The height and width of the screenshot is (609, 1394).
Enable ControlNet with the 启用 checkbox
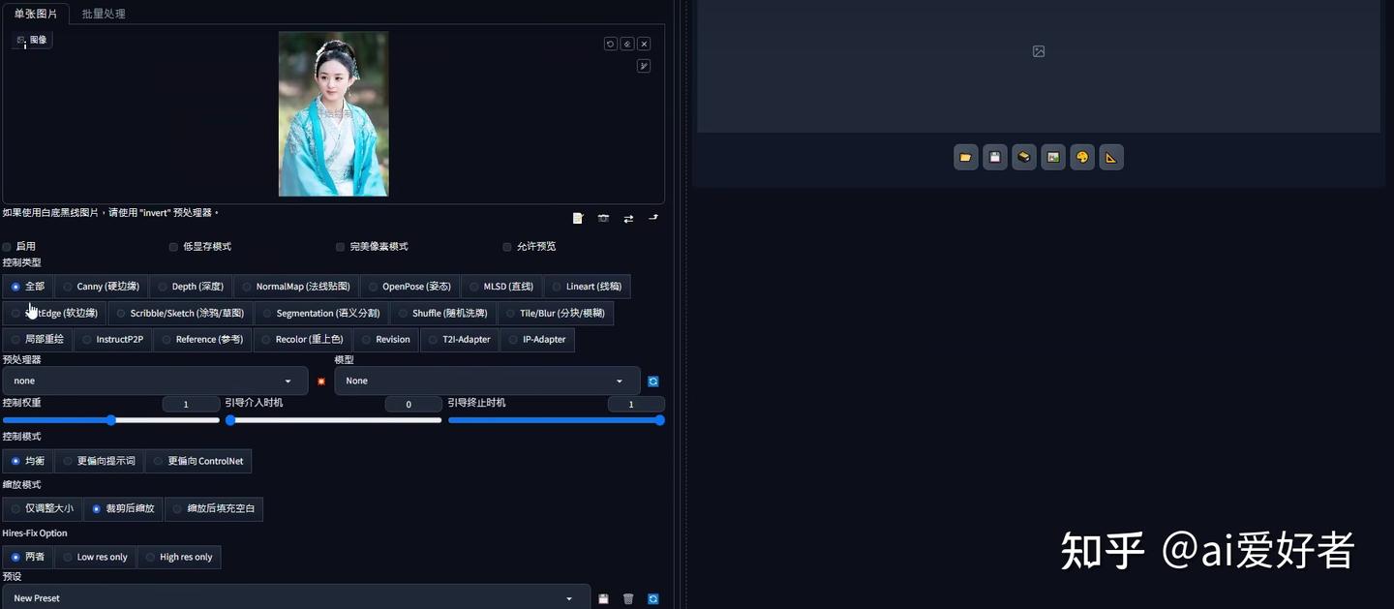point(8,247)
